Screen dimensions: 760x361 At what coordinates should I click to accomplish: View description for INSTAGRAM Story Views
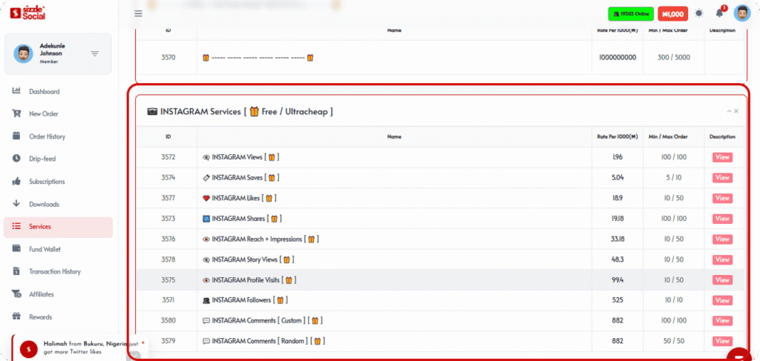(x=722, y=259)
